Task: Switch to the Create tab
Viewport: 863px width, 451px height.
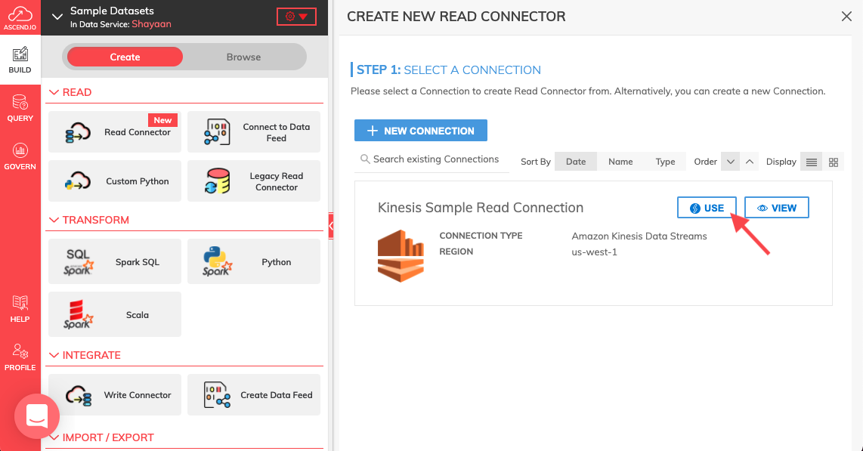Action: click(125, 57)
